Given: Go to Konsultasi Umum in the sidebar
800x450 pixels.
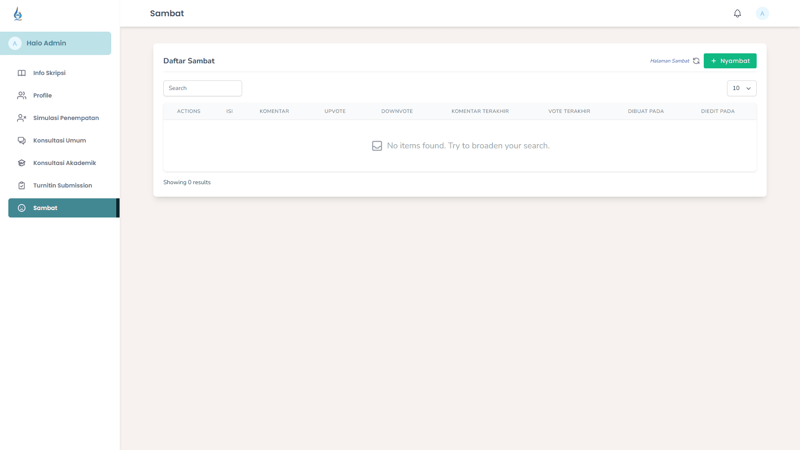Looking at the screenshot, I should tap(59, 140).
